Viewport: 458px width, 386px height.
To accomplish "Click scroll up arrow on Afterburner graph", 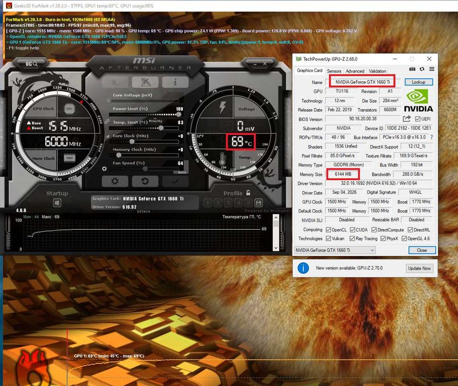I will 276,218.
